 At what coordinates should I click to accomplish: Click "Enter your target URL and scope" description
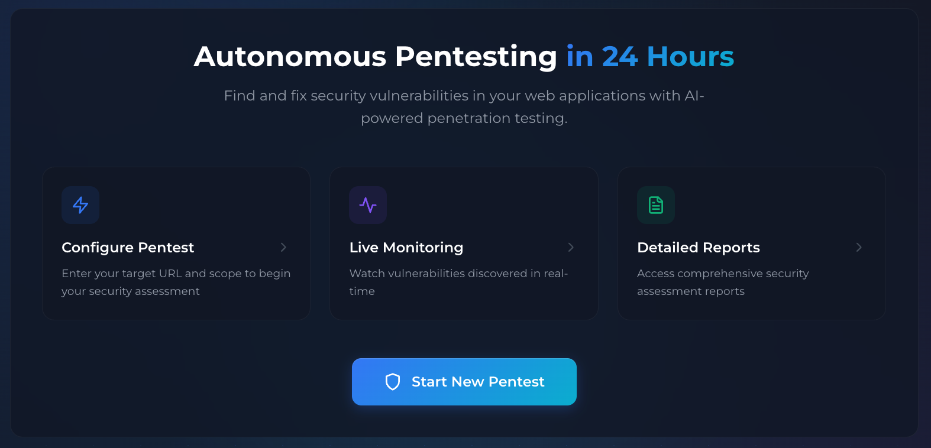[176, 282]
